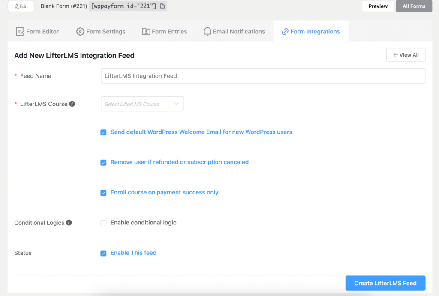Click the Status label

click(x=23, y=253)
